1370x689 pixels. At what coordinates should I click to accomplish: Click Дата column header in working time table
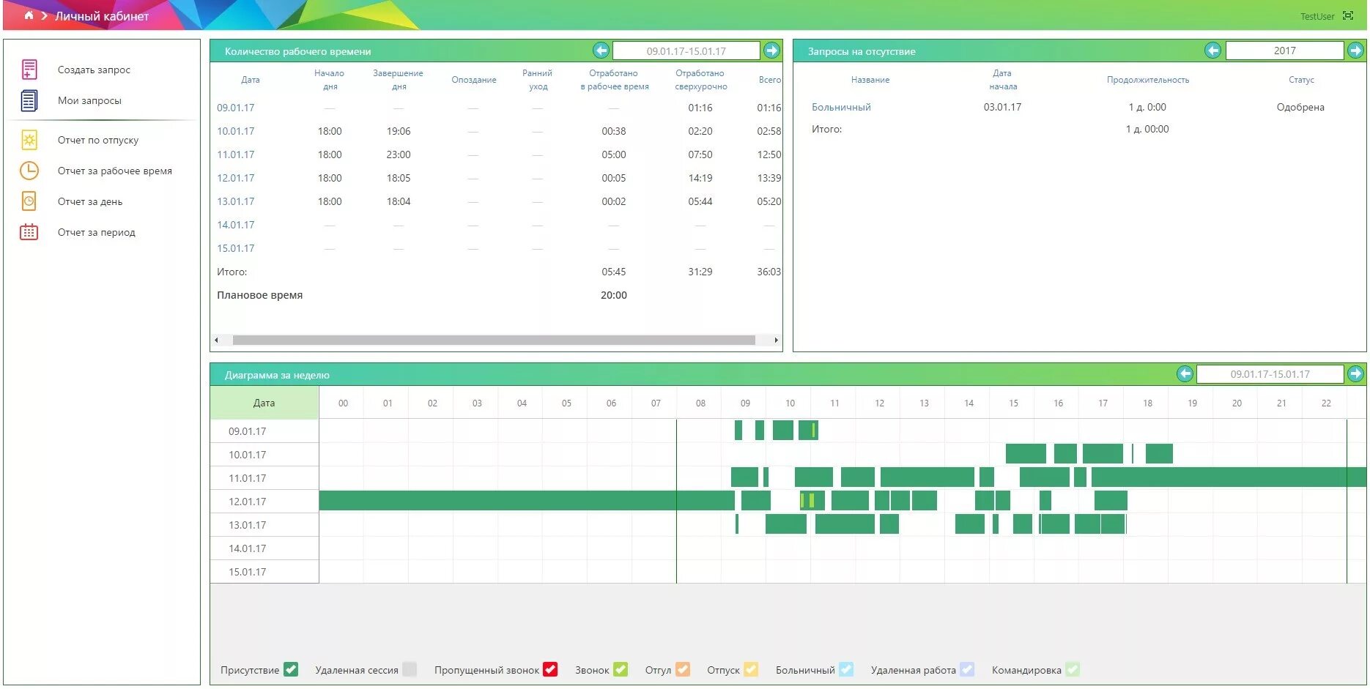click(x=251, y=80)
